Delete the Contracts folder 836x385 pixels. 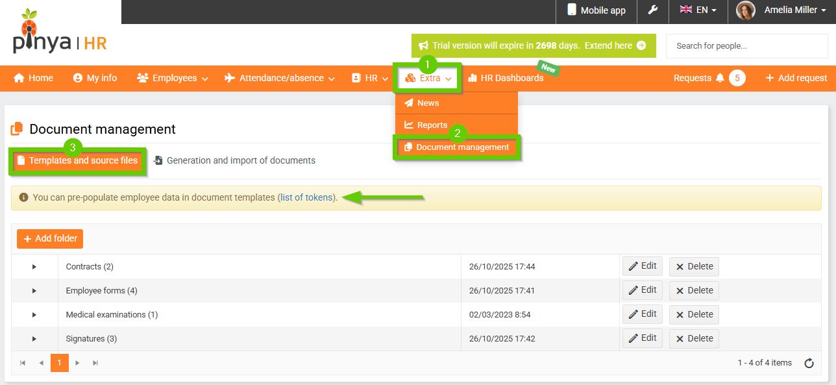coord(694,266)
